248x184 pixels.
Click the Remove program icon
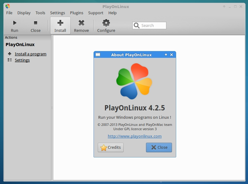[x=81, y=23]
